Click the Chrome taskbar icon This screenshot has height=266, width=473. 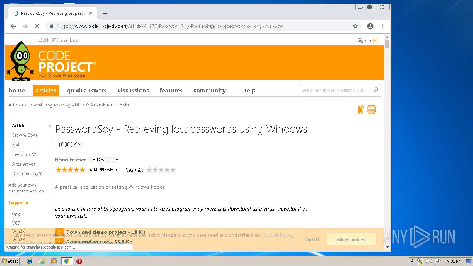(x=67, y=261)
